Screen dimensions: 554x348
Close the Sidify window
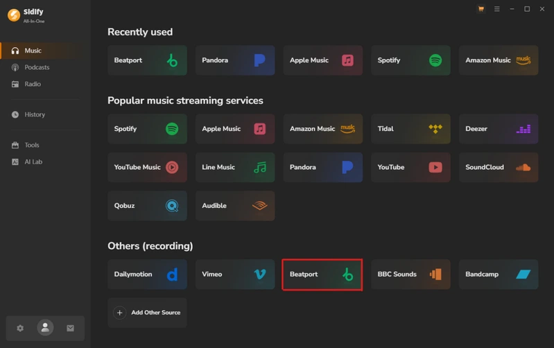click(542, 9)
